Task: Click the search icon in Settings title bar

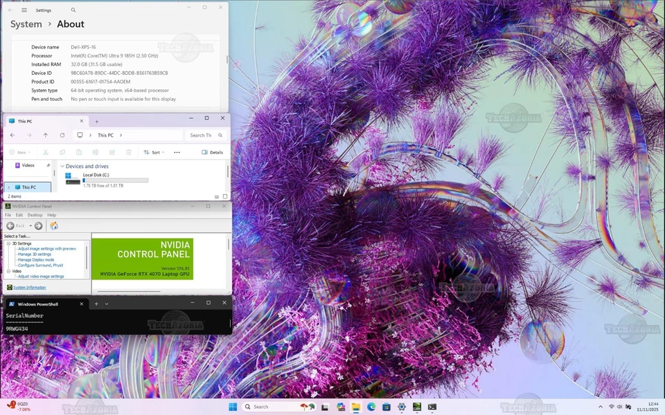Action: 73,10
